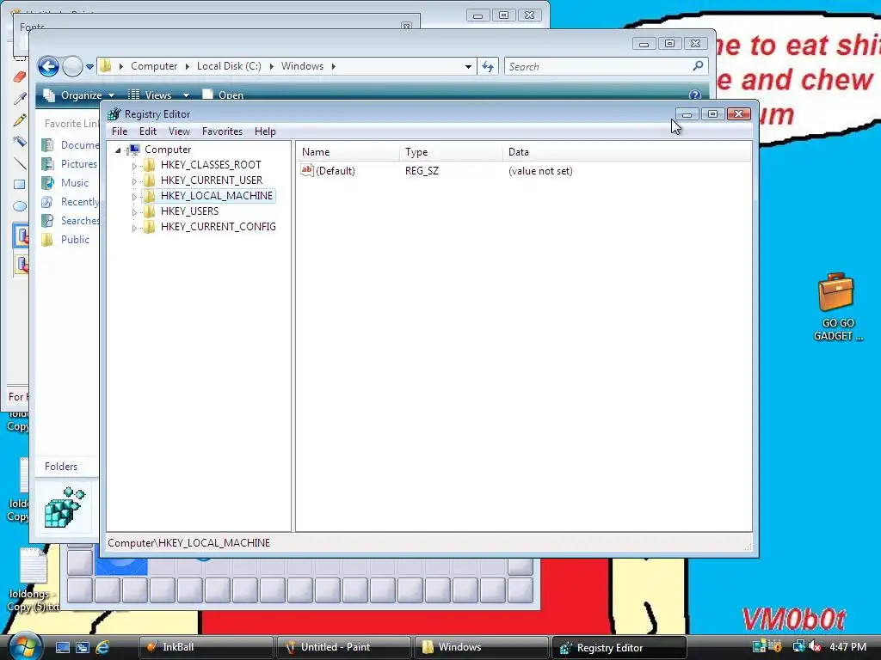The image size is (881, 660).
Task: Select the Eraser tool in Paint
Action: 20,76
